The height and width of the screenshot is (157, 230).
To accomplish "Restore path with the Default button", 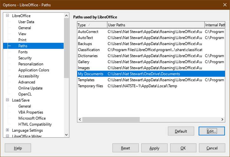I will click(x=181, y=131).
